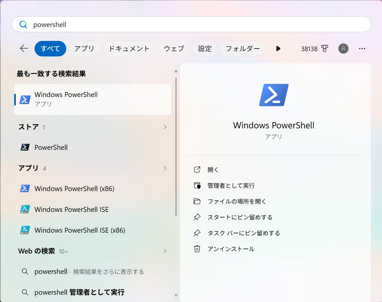Switch to the ウェブ filter tab
This screenshot has width=382, height=302.
pos(174,49)
